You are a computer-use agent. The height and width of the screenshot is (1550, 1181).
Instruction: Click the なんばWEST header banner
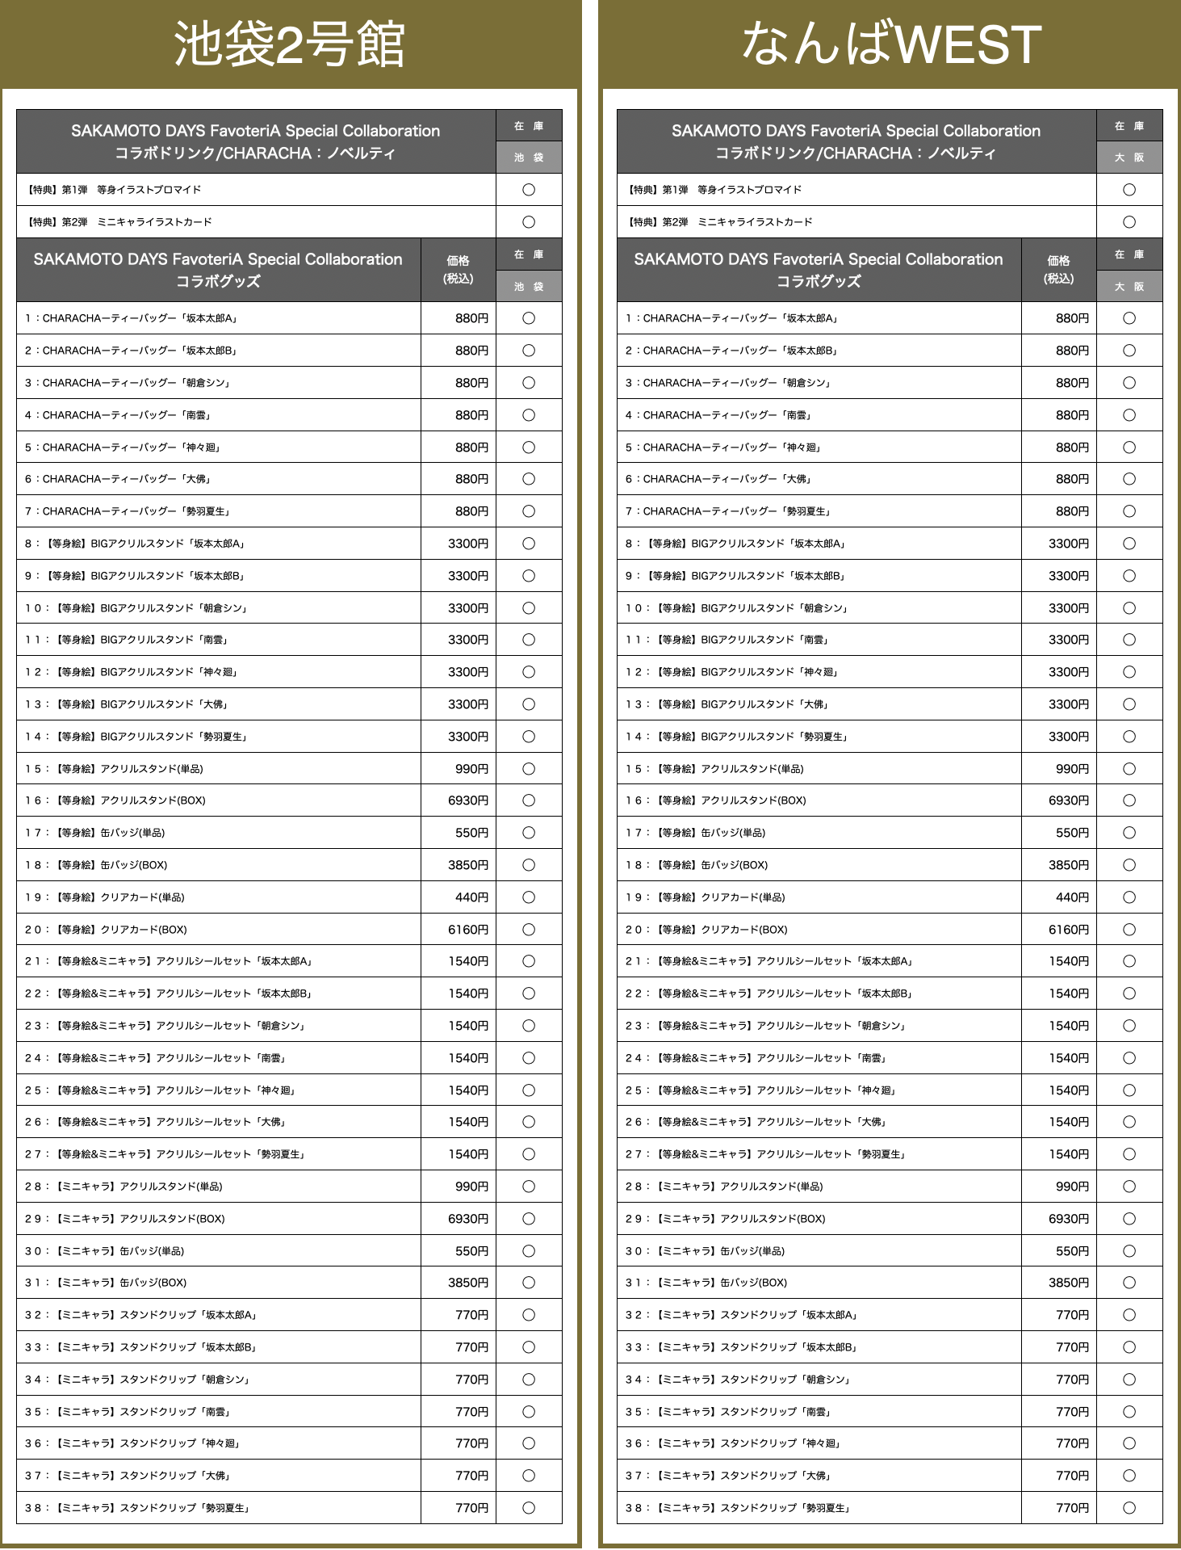[890, 44]
